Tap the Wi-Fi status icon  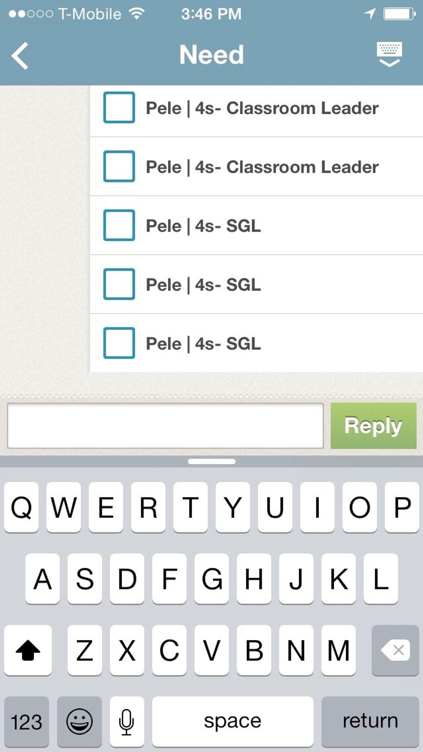(x=137, y=14)
